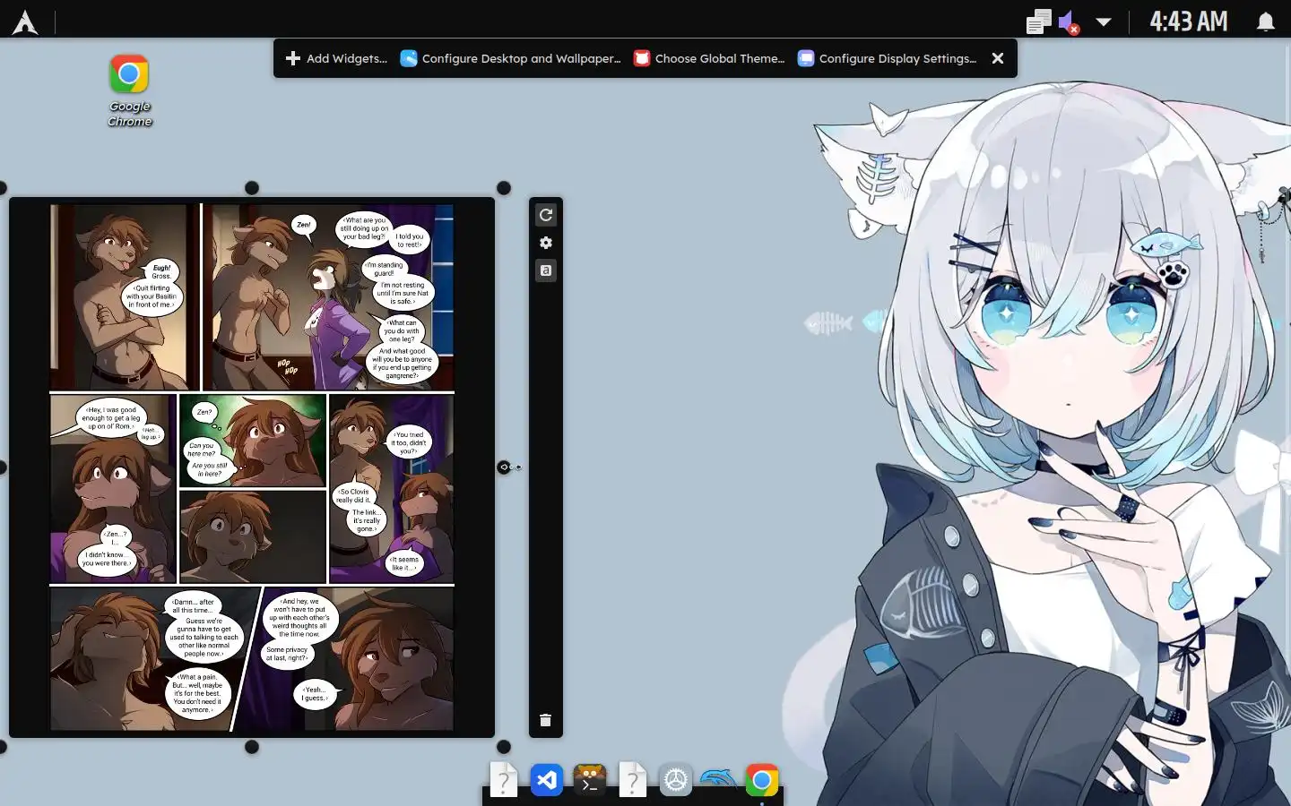Show alternatives for the comic widget
The height and width of the screenshot is (806, 1291).
[x=546, y=270]
